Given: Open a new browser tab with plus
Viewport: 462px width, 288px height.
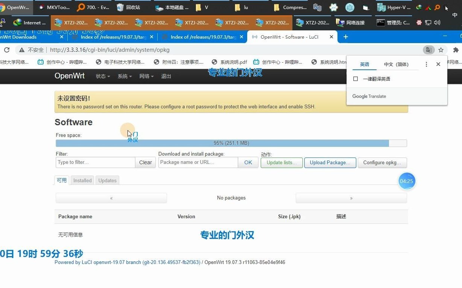Looking at the screenshot, I should pyautogui.click(x=346, y=37).
